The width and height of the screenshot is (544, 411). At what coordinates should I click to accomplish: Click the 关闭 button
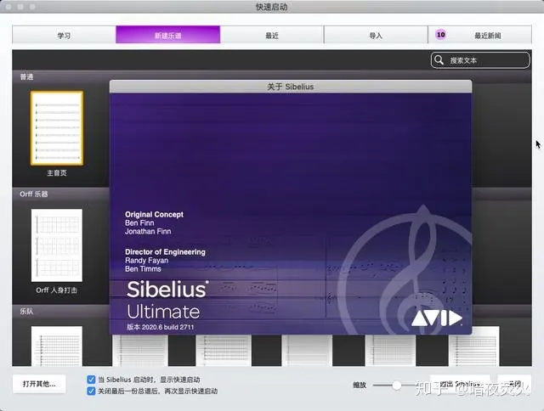click(514, 384)
